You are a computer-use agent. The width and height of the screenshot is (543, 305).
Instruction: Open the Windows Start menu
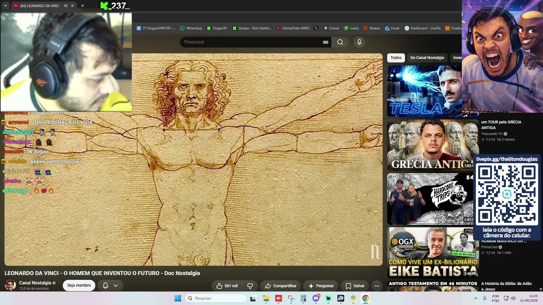(178, 298)
